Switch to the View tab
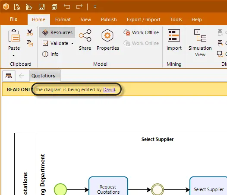Screen dimensions: 227x195 (86, 19)
